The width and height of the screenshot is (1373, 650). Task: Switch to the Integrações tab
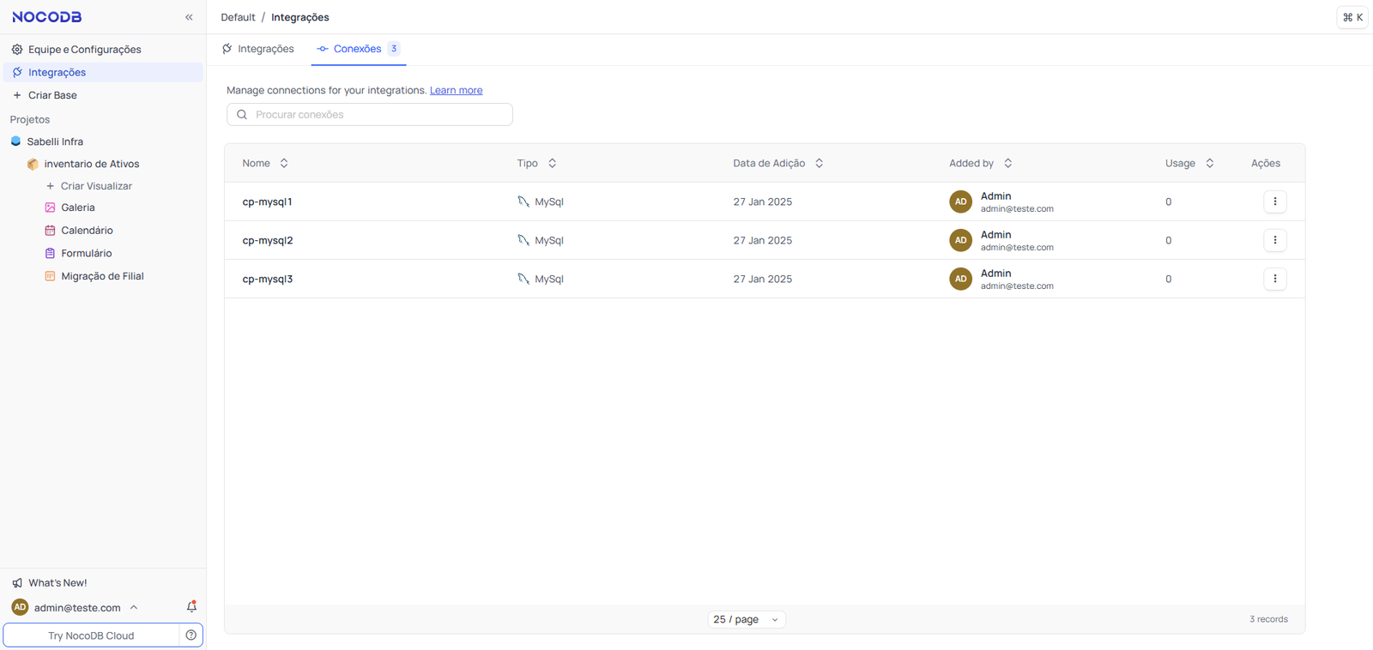click(x=258, y=49)
